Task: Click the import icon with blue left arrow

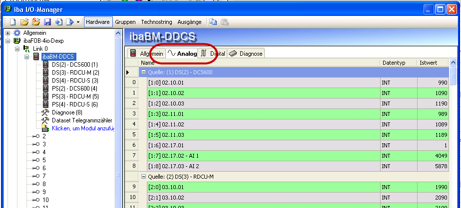Action: click(59, 22)
